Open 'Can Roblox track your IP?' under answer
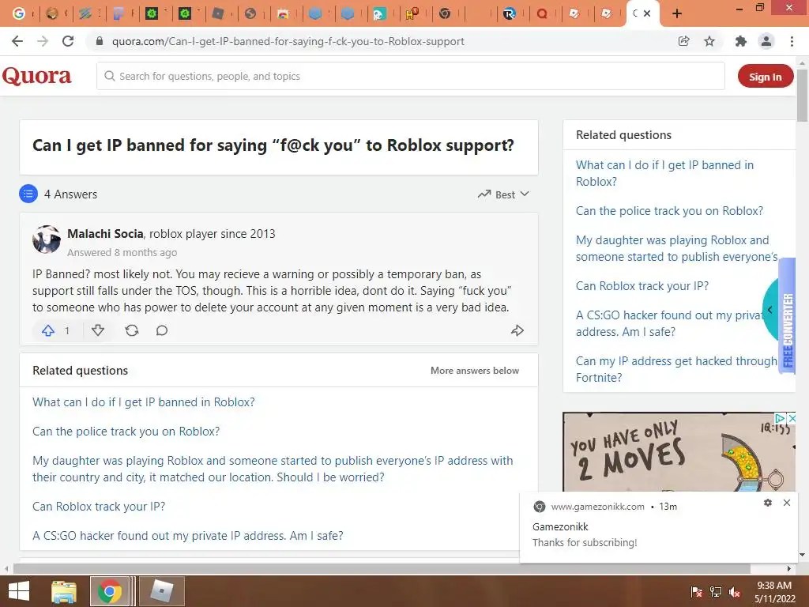 click(x=99, y=507)
